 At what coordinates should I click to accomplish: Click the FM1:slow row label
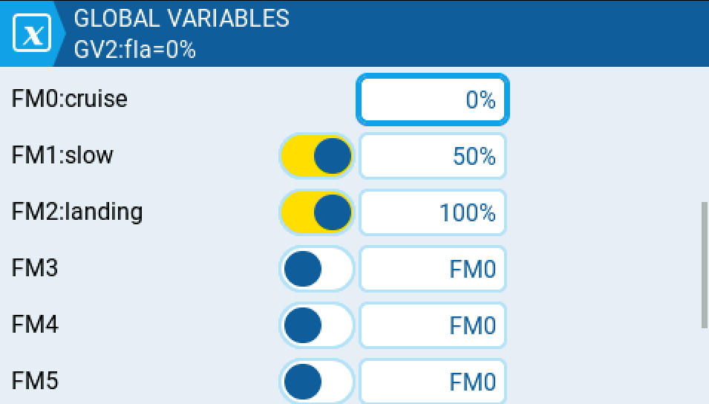click(62, 155)
